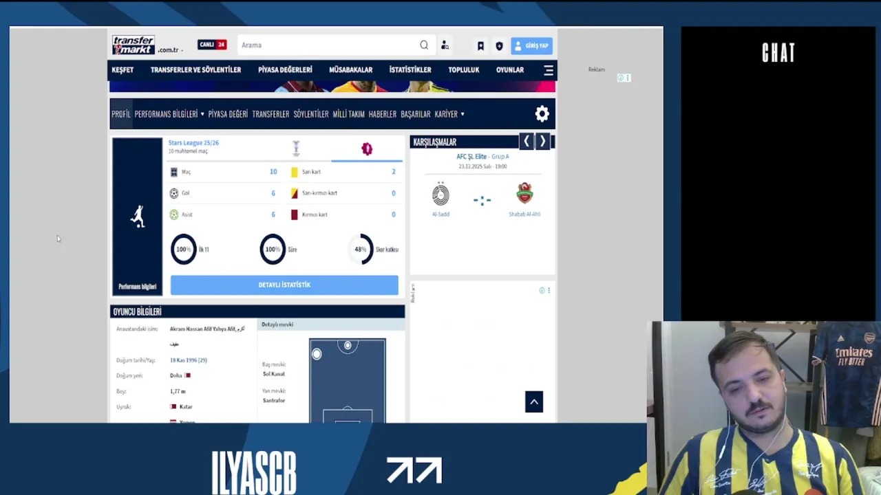Open Transferler ve Söylentiler menu
The image size is (881, 495).
click(x=195, y=70)
